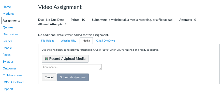Open Quizzes from the sidebar
The image size is (222, 92).
click(8, 27)
